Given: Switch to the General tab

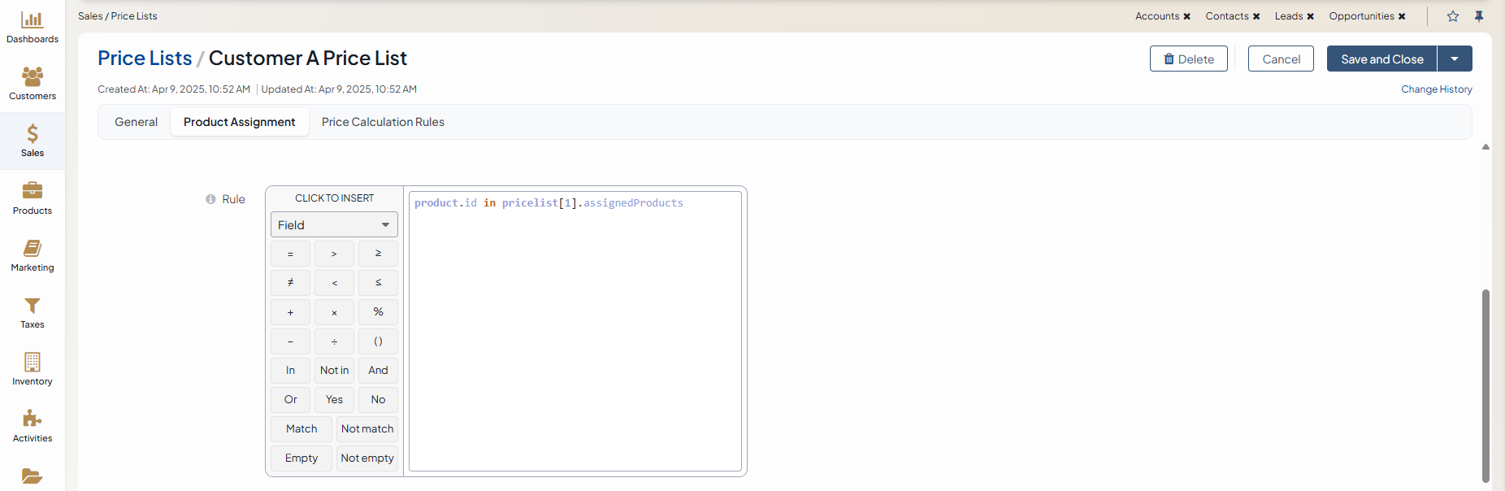Looking at the screenshot, I should (x=136, y=122).
